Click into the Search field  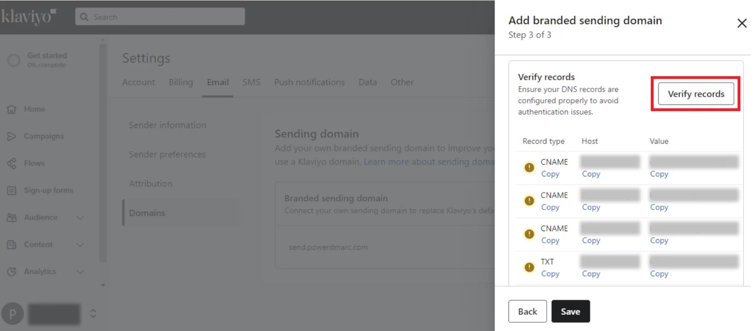tap(160, 17)
